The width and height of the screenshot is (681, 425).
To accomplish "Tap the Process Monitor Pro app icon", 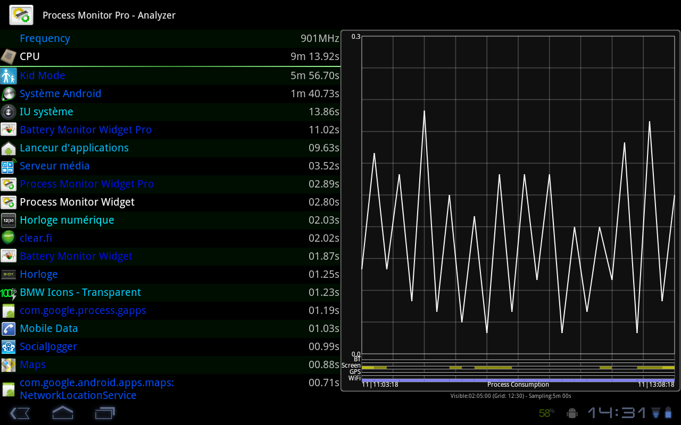I will point(21,15).
